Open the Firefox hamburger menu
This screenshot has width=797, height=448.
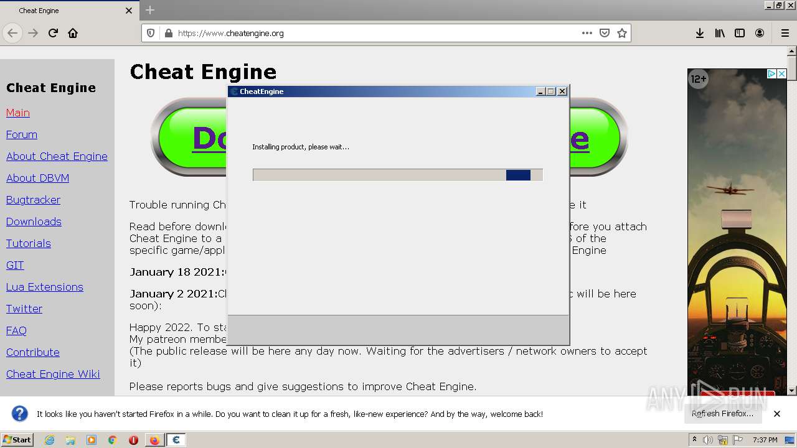785,33
